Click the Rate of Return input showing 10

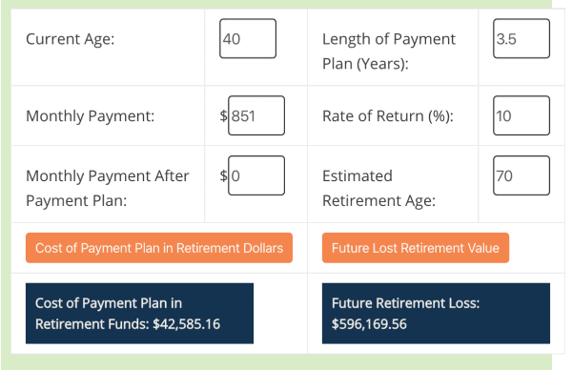[x=521, y=115]
